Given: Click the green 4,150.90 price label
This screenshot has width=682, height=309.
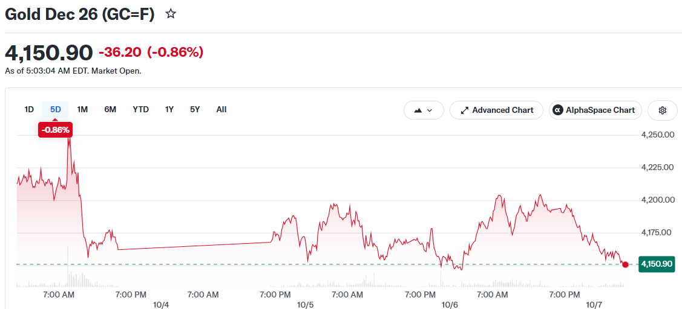Looking at the screenshot, I should [x=657, y=264].
